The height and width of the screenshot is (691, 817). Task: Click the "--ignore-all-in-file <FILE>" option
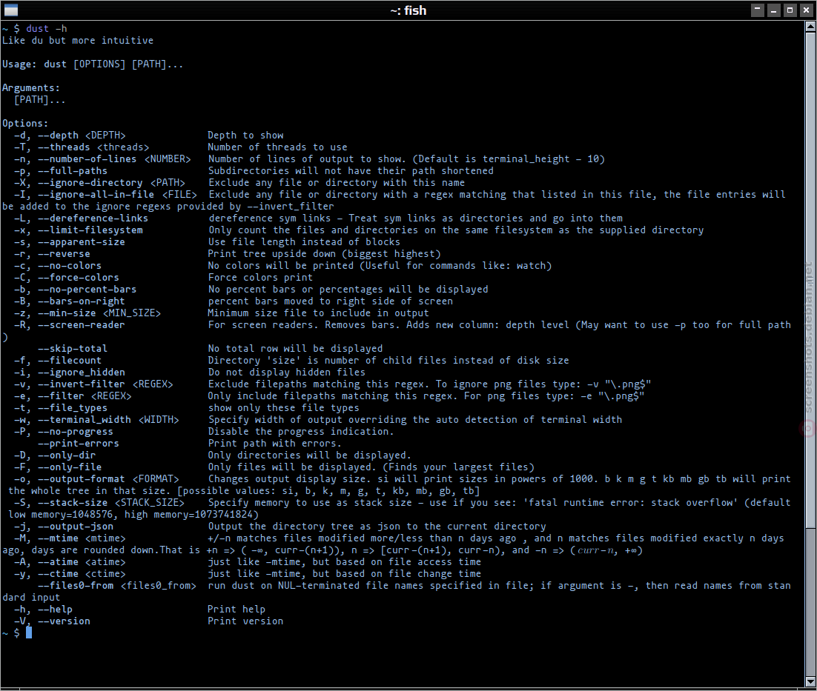(x=117, y=195)
